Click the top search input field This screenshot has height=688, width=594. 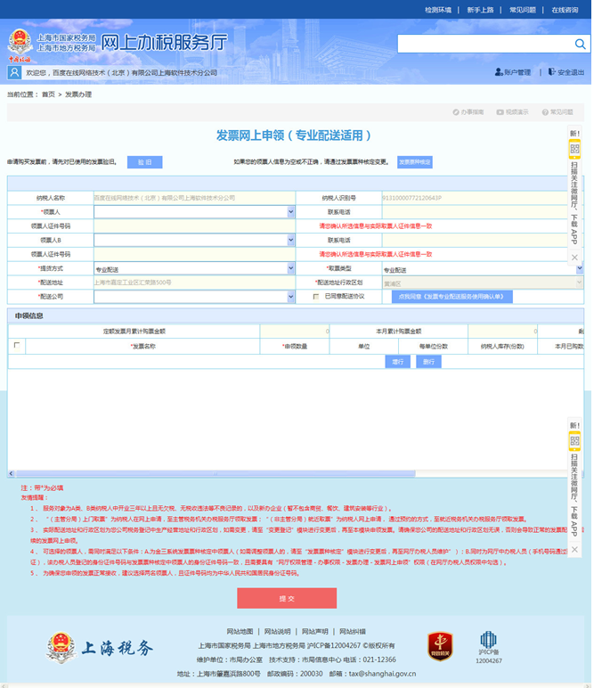click(x=481, y=44)
